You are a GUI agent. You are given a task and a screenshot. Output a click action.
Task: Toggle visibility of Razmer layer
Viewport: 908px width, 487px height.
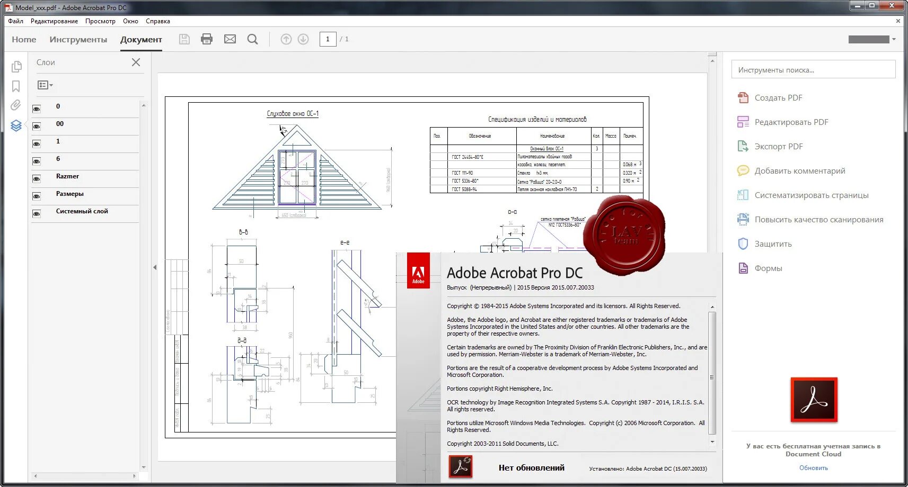point(37,179)
